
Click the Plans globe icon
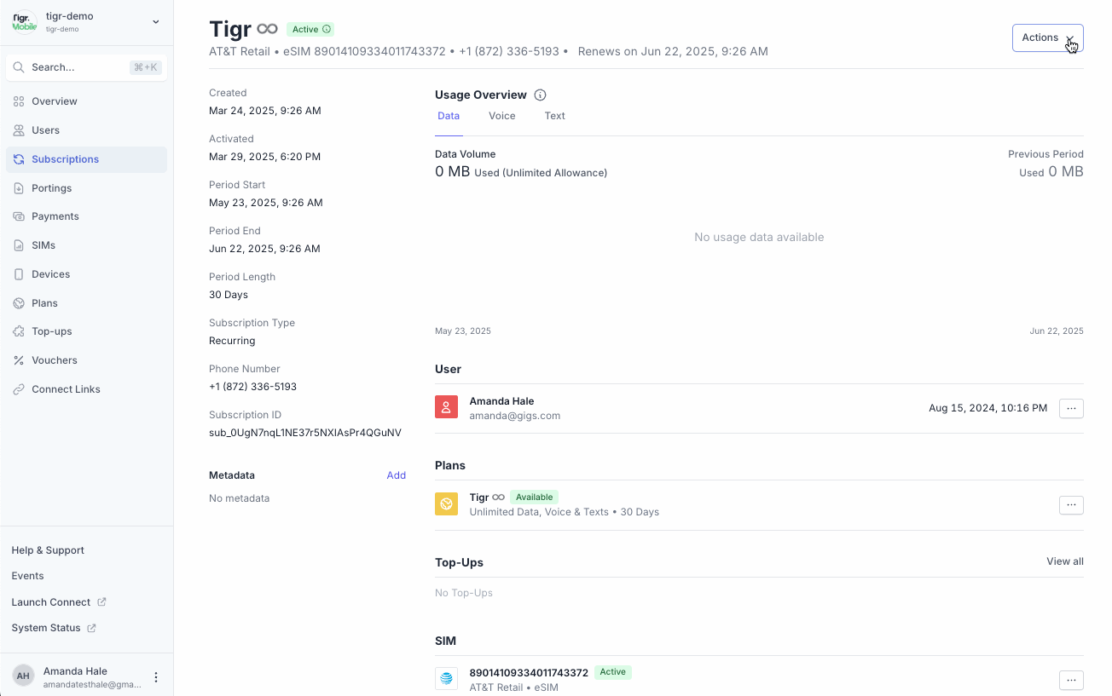click(x=19, y=303)
